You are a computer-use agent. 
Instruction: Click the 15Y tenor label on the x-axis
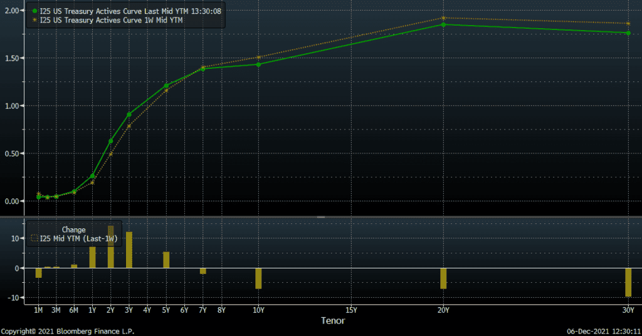click(x=351, y=310)
